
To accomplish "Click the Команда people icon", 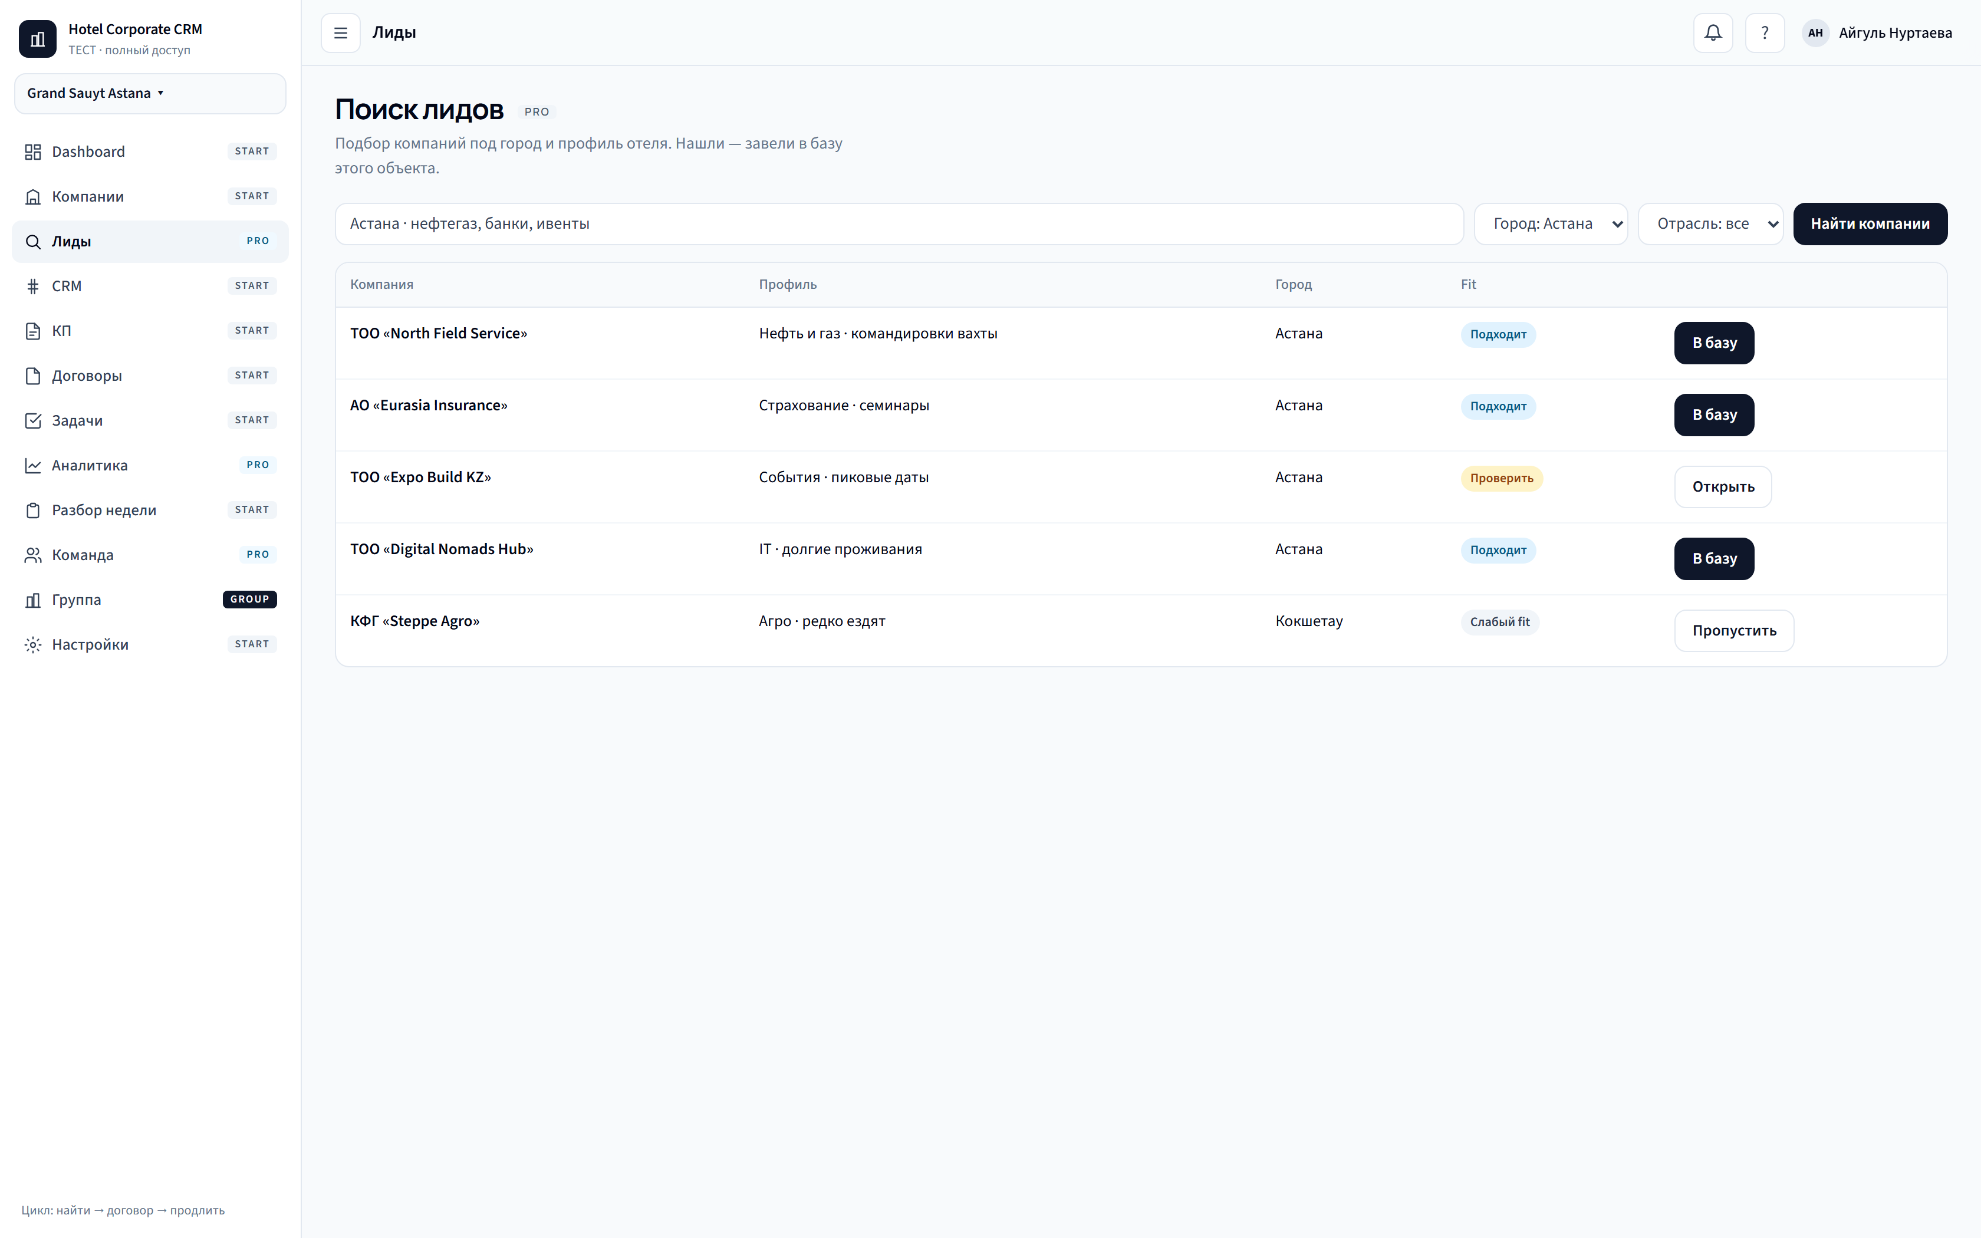I will 33,555.
